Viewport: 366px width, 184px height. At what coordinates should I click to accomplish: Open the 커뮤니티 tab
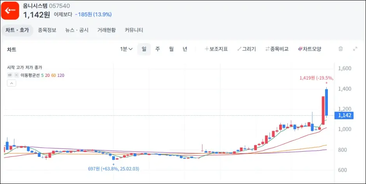(134, 30)
